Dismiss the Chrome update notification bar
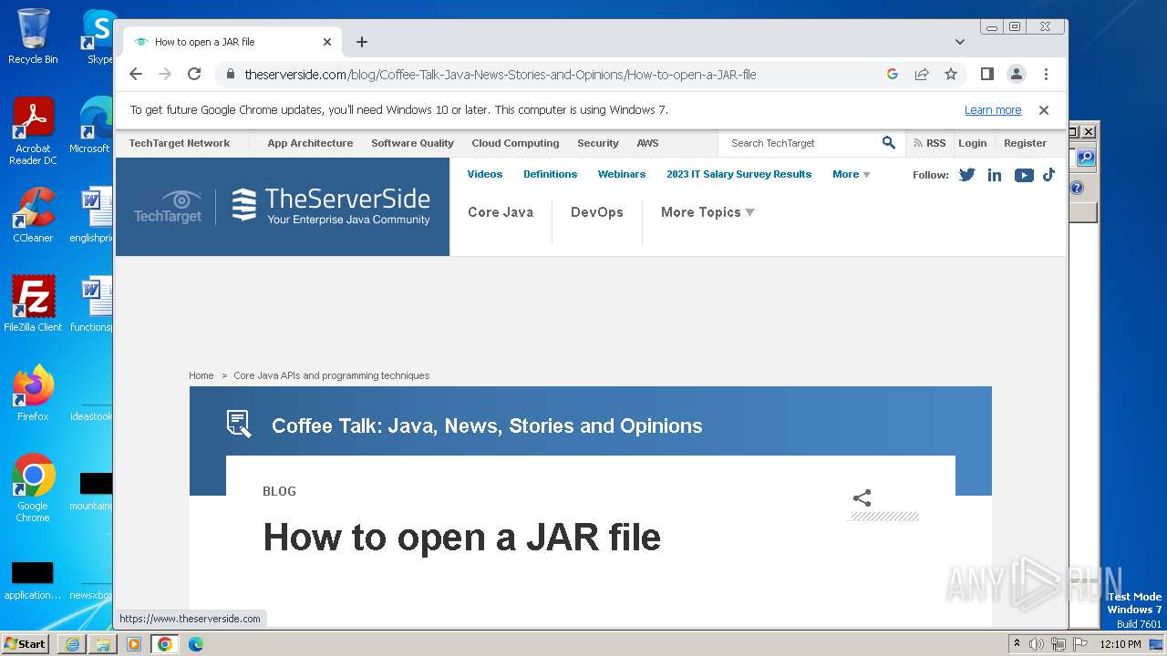The width and height of the screenshot is (1167, 656). 1044,110
